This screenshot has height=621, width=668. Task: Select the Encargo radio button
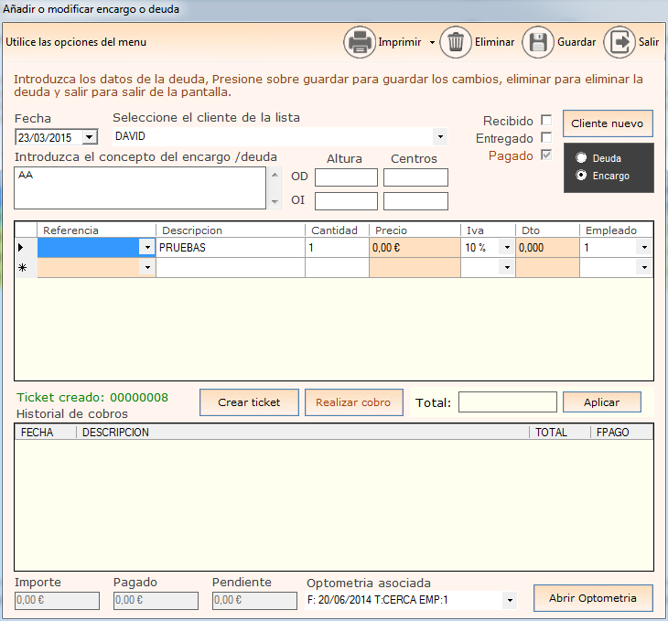pyautogui.click(x=581, y=175)
